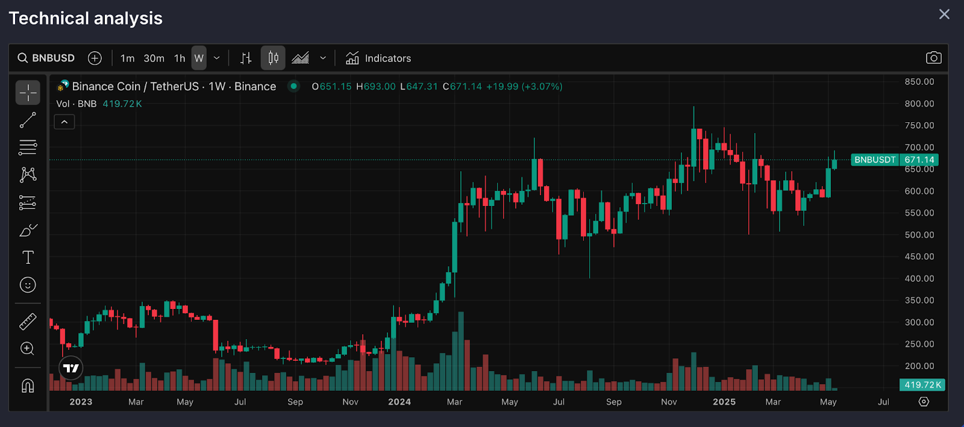Open chart settings gear on time axis
The image size is (964, 427).
pyautogui.click(x=924, y=402)
